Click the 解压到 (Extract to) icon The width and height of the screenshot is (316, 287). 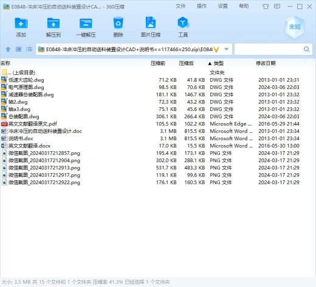point(53,23)
